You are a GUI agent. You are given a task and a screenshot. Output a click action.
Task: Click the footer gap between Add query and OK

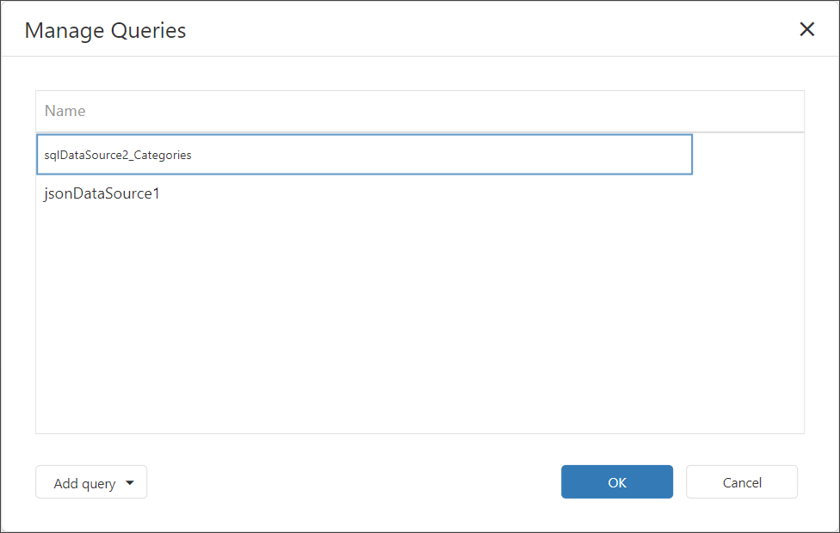point(353,482)
